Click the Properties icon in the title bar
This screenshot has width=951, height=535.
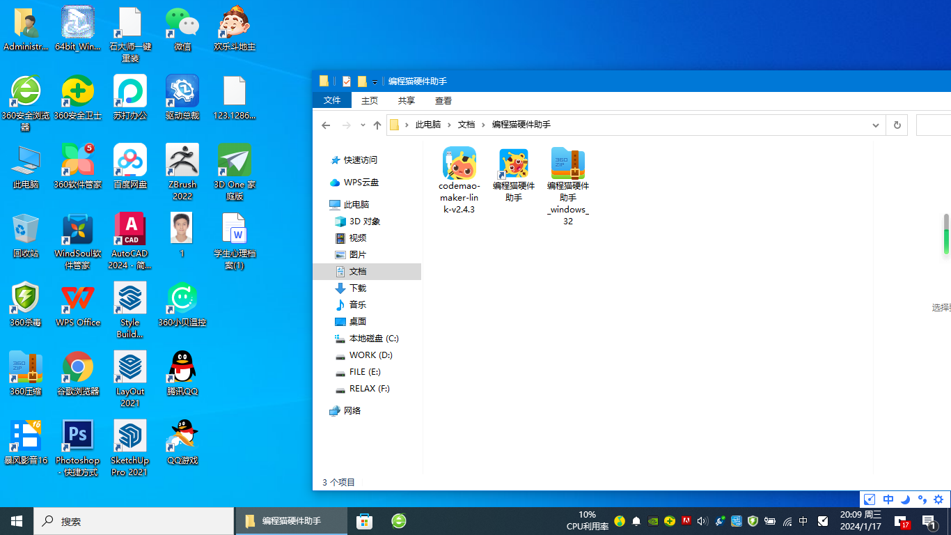(347, 82)
